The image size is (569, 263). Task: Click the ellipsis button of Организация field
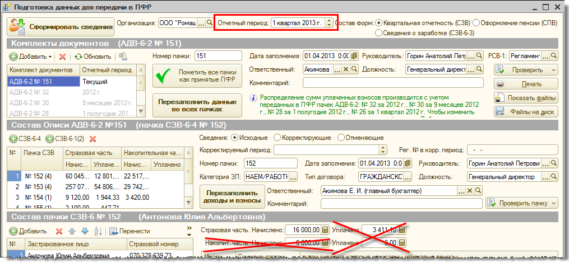click(201, 22)
